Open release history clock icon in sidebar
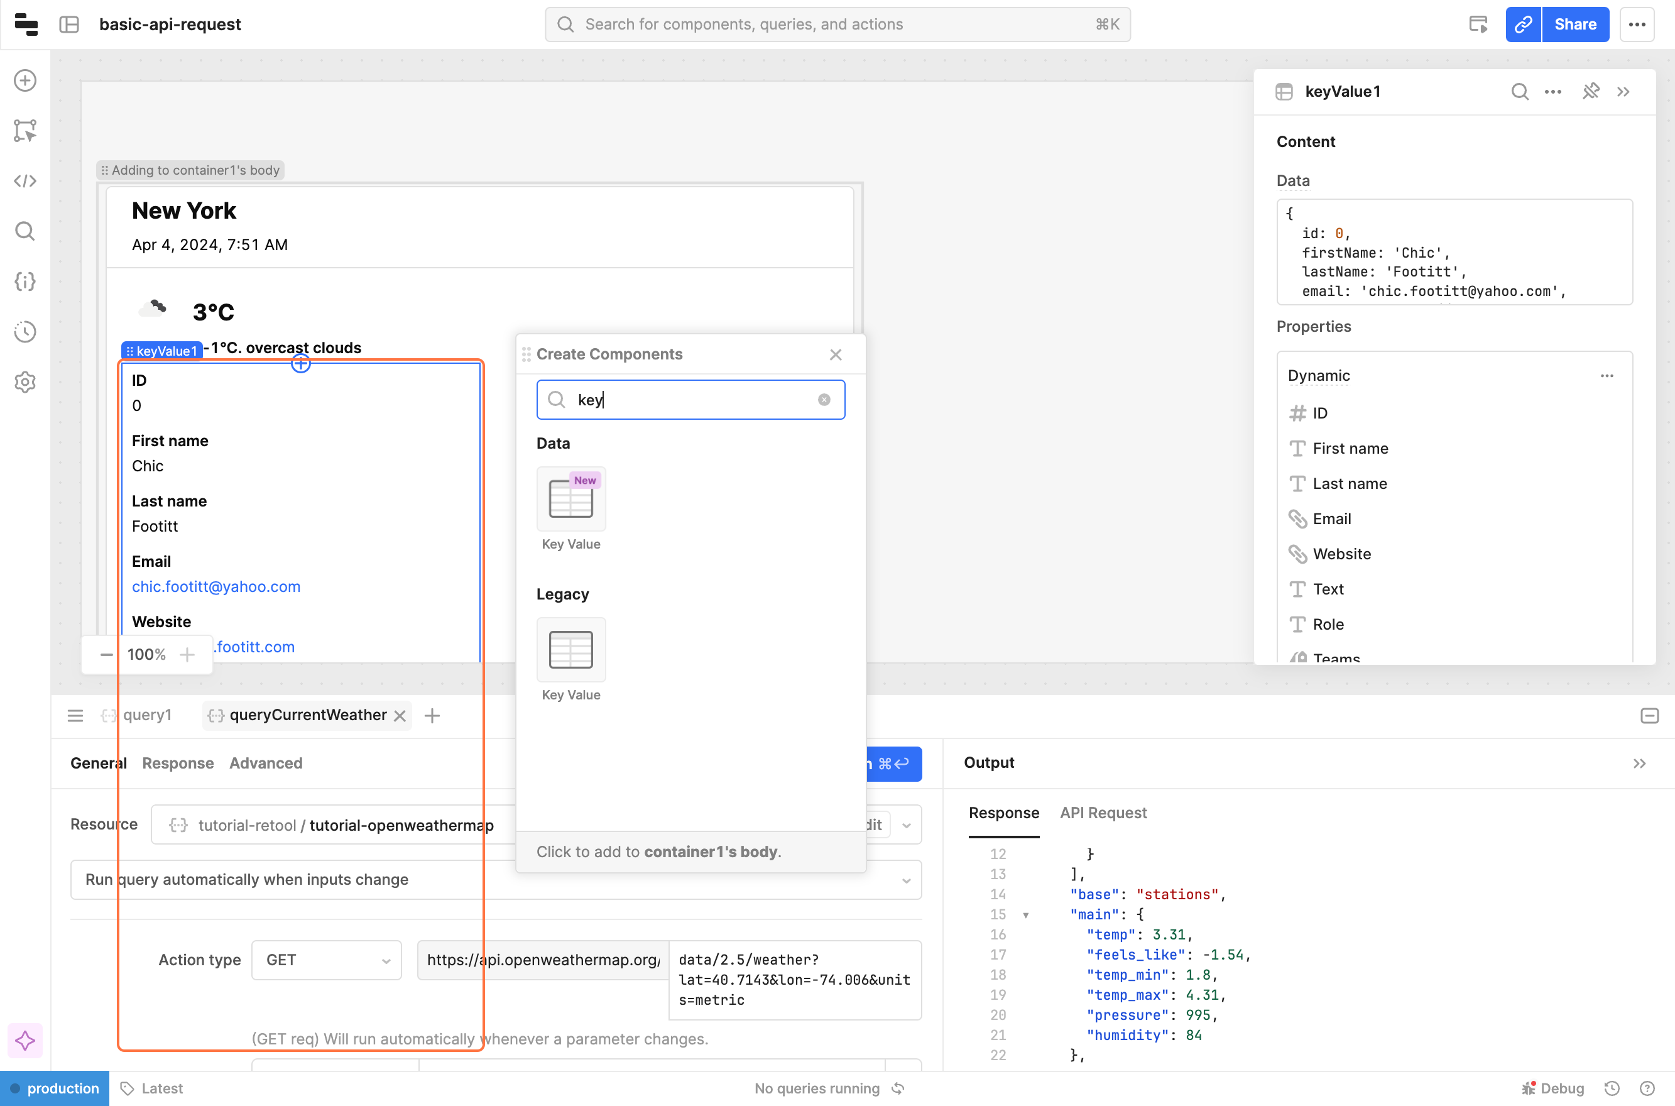 point(25,332)
